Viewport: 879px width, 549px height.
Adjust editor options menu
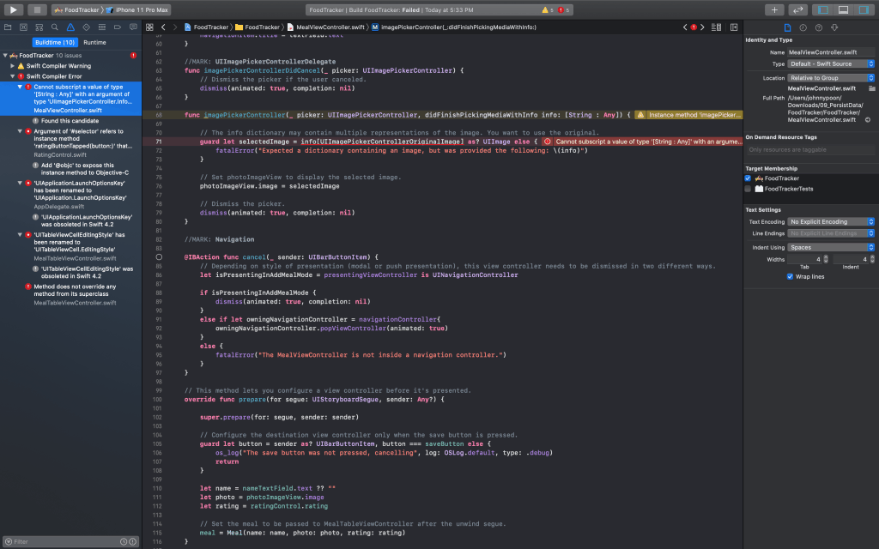[717, 27]
